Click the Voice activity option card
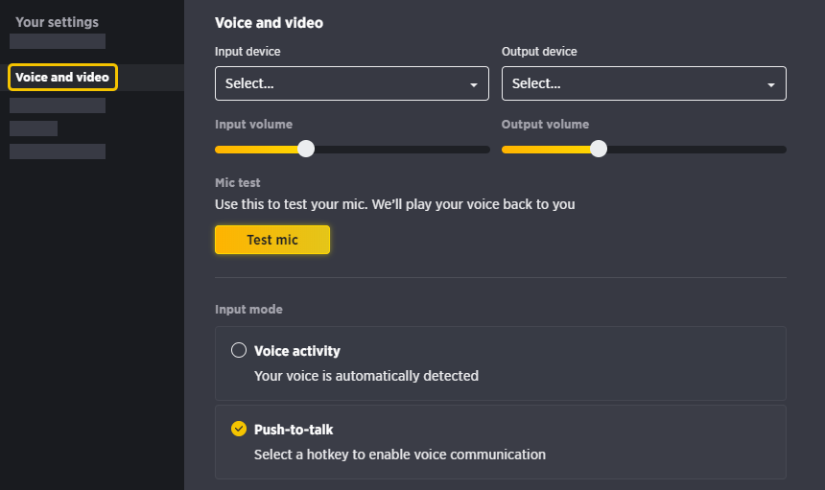825x490 pixels. [x=501, y=363]
